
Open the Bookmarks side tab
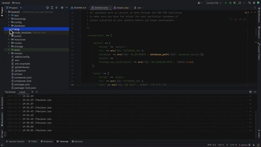2,119
